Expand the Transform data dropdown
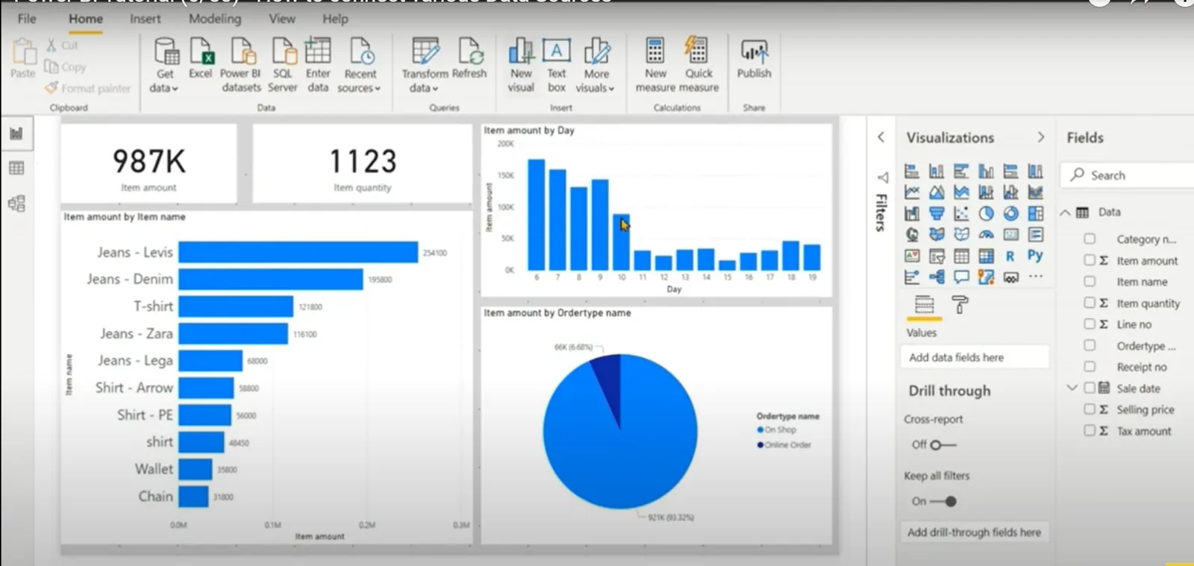This screenshot has height=566, width=1194. [x=425, y=66]
